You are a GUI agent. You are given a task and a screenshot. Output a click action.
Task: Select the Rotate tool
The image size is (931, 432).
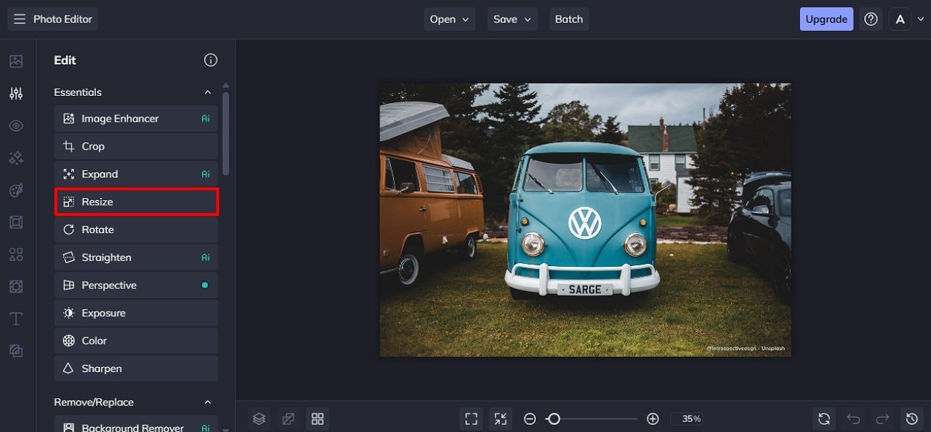tap(136, 230)
